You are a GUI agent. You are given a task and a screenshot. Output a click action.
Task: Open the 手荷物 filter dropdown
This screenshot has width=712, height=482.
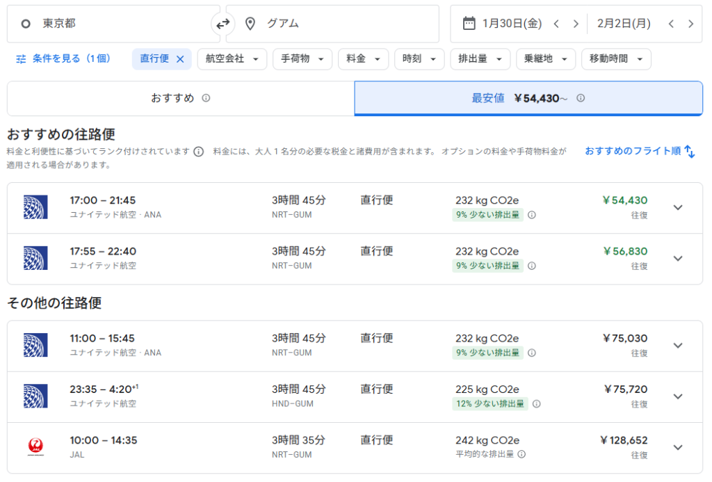coord(302,59)
